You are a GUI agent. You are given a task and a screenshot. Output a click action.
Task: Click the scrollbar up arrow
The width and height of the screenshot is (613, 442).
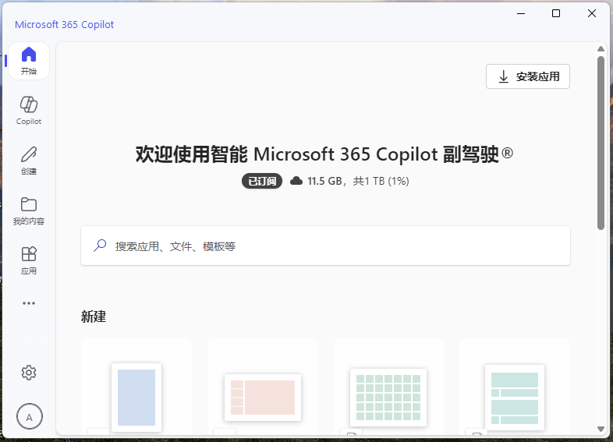(601, 49)
